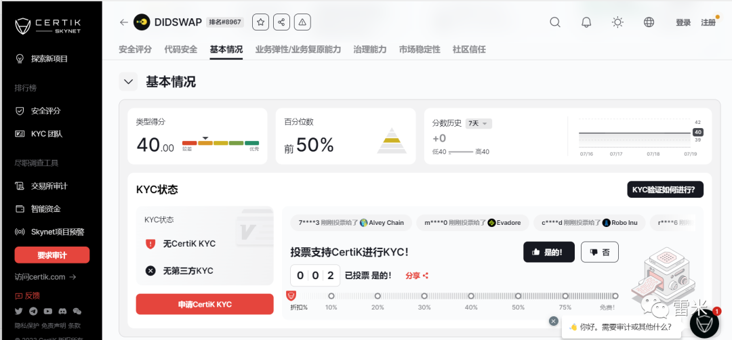732x340 pixels.
Task: Report an issue via warning triangle icon
Action: tap(302, 22)
